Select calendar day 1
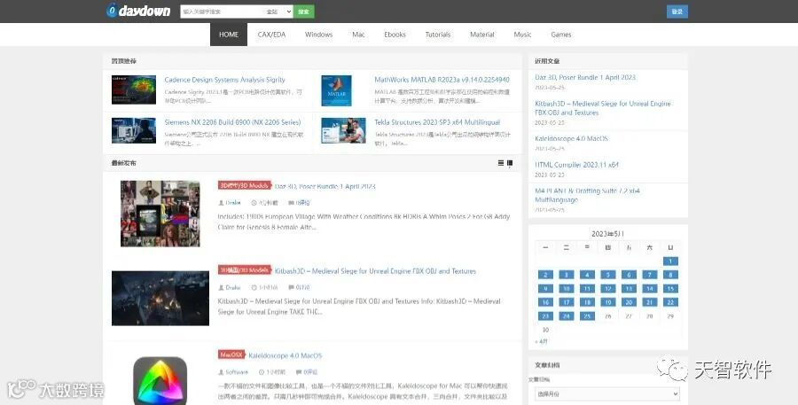798x405 pixels. click(670, 261)
